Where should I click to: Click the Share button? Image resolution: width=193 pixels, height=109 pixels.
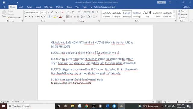pos(186,7)
